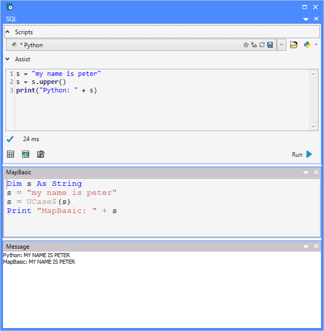Open the scripts list dropdown arrow
This screenshot has width=324, height=331.
[281, 45]
